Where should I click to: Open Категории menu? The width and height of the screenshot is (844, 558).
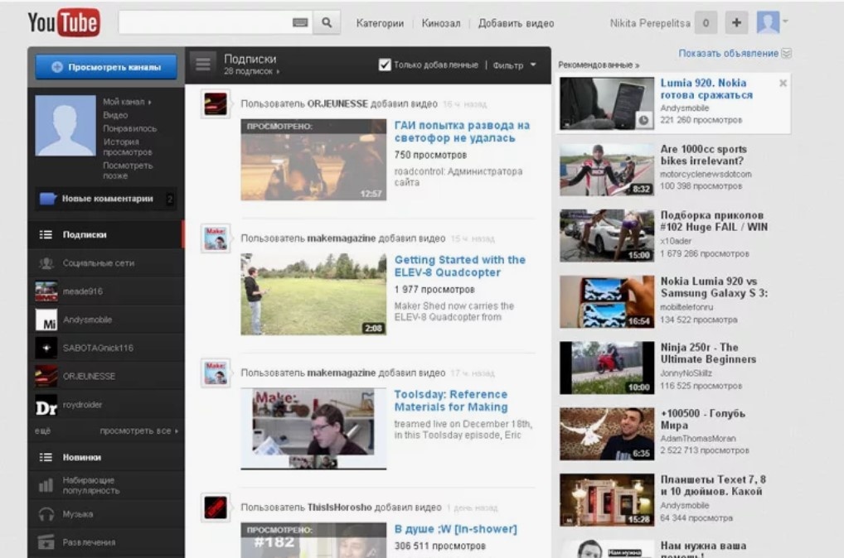[x=380, y=23]
